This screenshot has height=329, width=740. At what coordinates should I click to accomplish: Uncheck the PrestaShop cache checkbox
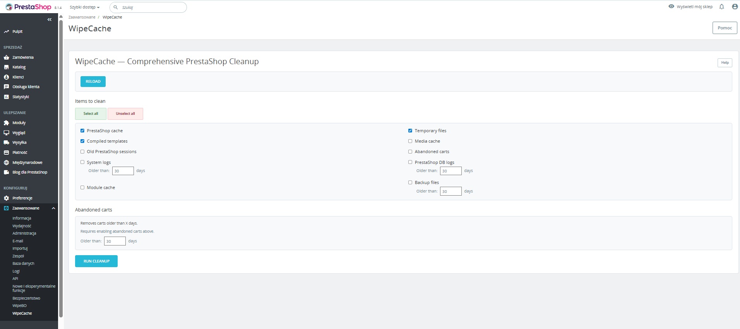[x=82, y=131]
